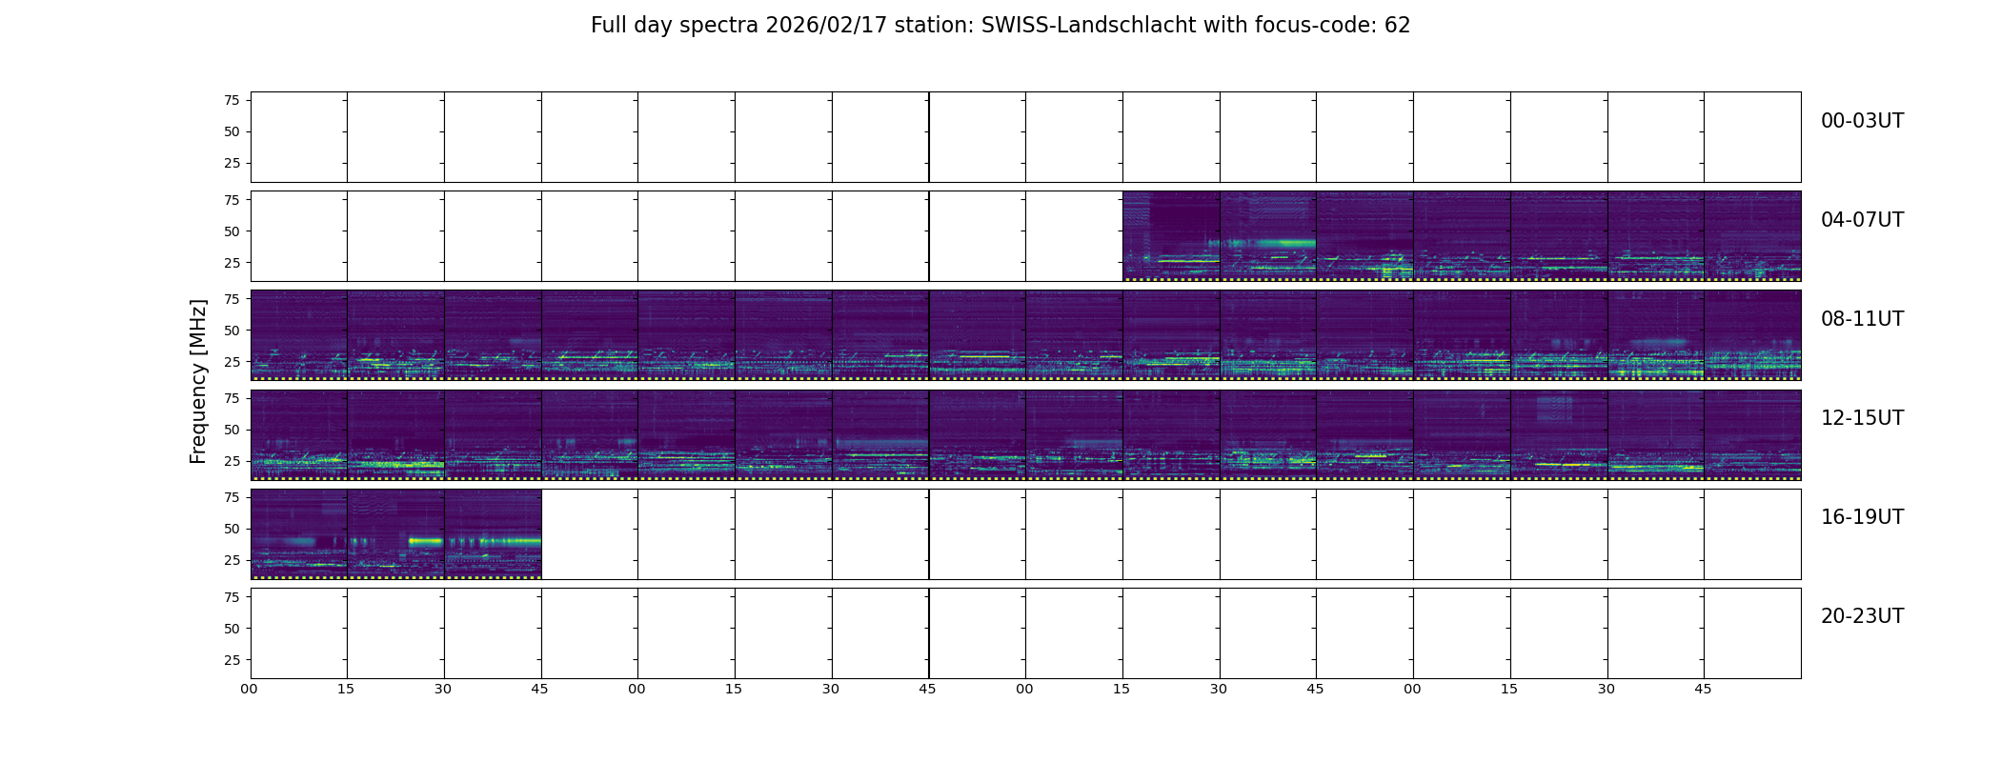2001x762 pixels.
Task: Click the leftmost 00 time tick label
Action: 250,689
